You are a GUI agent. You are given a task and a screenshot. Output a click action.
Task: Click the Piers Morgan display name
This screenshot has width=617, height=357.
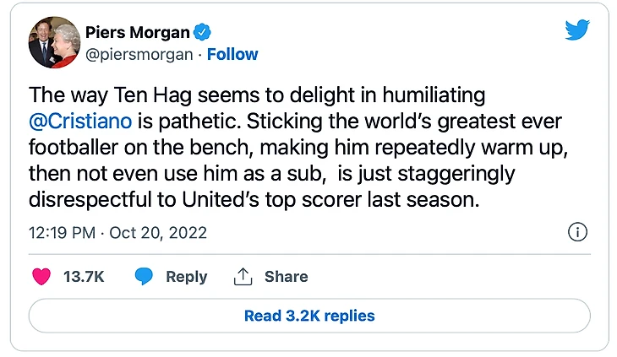point(137,32)
